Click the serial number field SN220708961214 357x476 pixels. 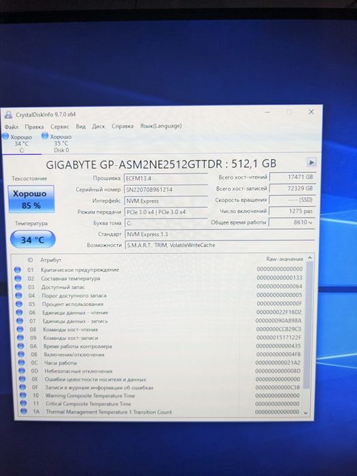click(166, 190)
